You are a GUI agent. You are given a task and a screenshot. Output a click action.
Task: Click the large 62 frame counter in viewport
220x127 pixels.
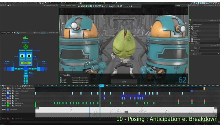(x=182, y=80)
